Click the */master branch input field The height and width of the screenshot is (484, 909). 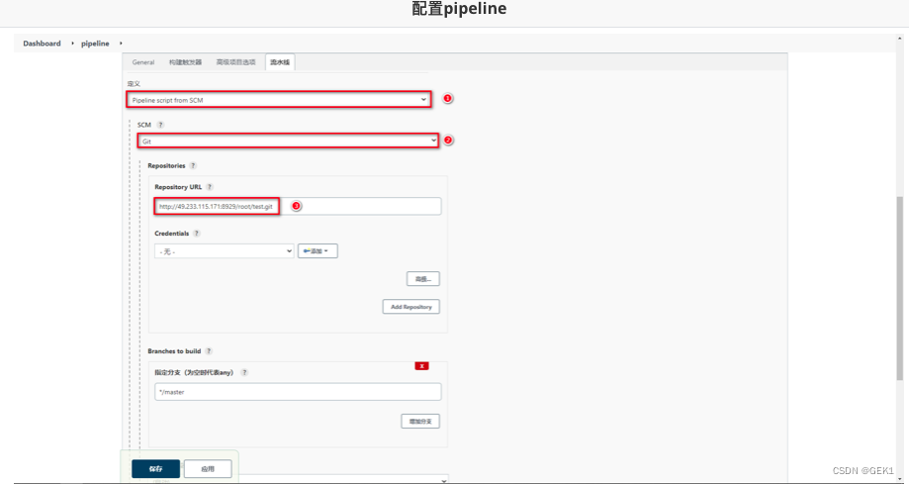tap(298, 392)
